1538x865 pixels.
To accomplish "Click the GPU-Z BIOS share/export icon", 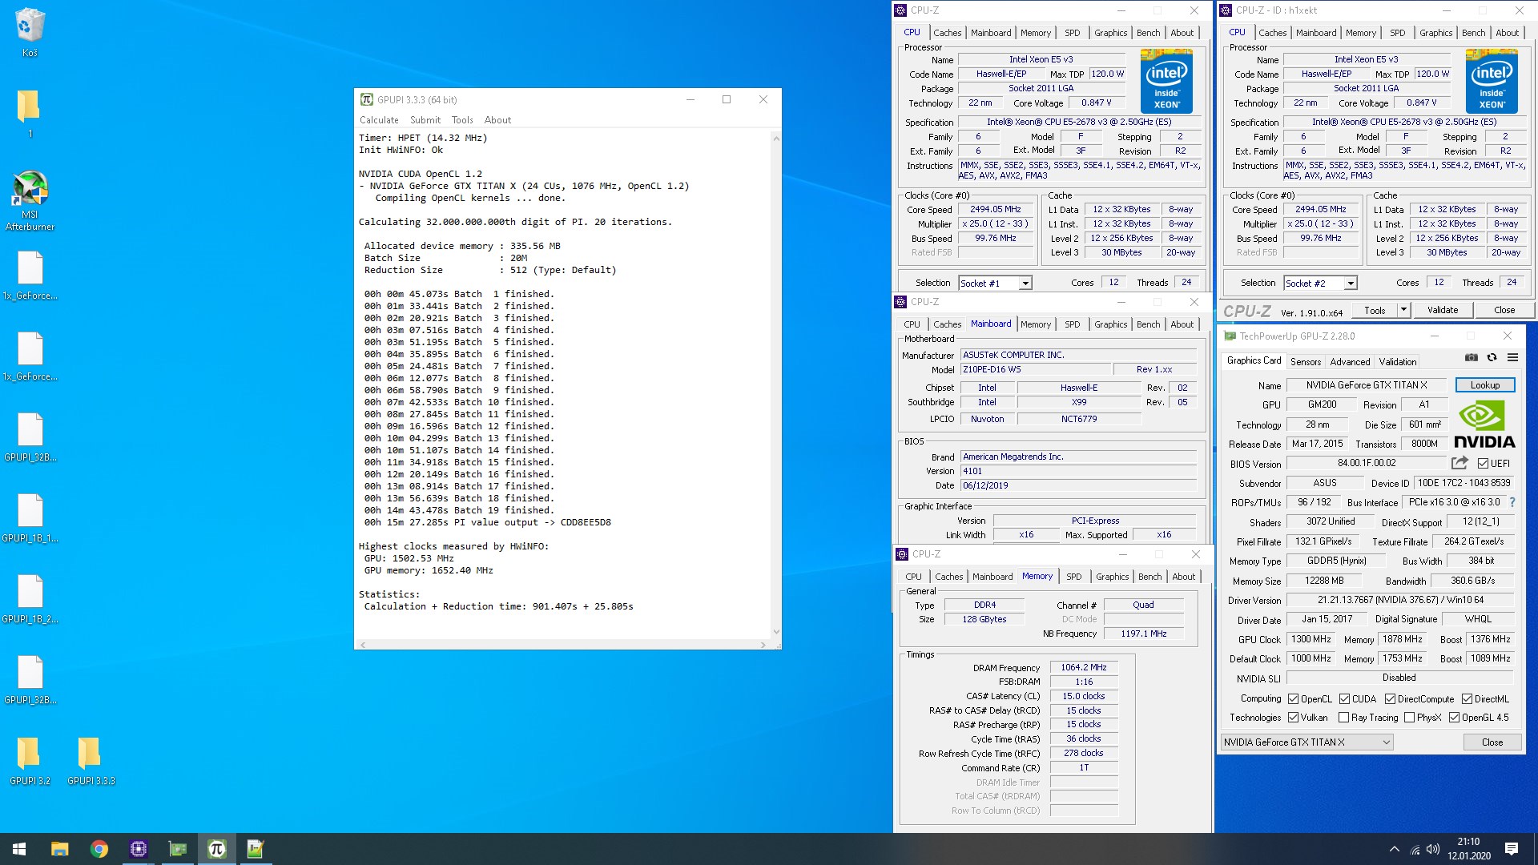I will [1459, 463].
